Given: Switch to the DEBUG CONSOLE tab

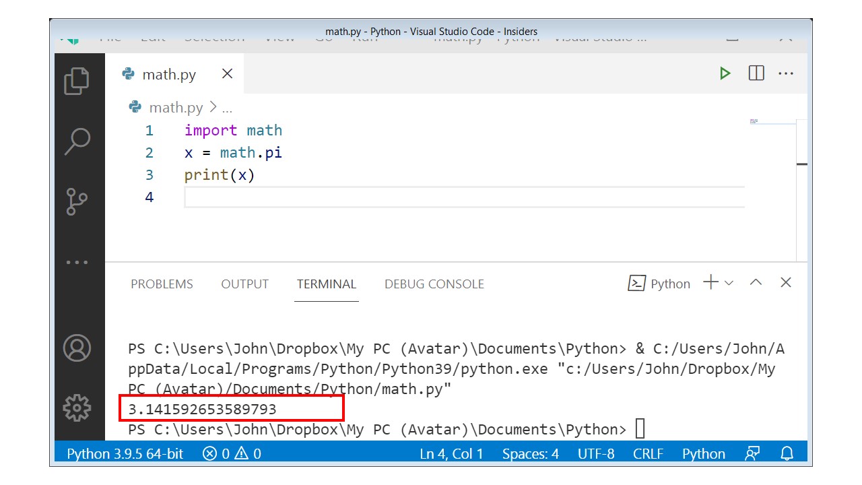Looking at the screenshot, I should coord(434,284).
